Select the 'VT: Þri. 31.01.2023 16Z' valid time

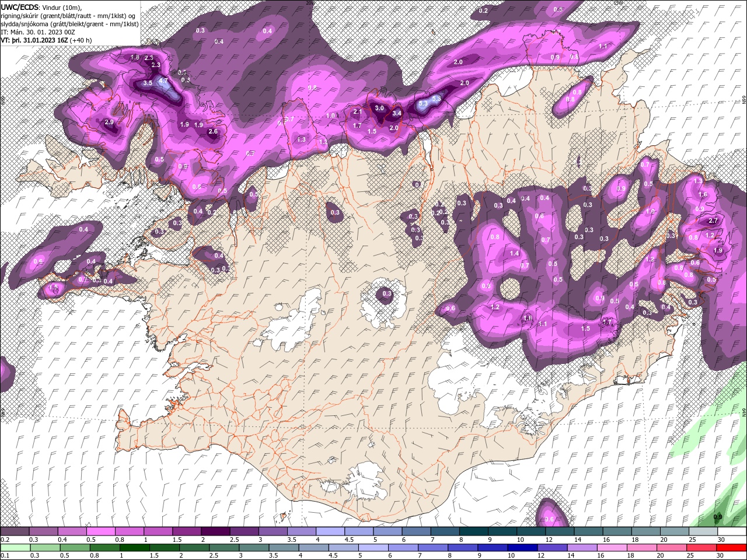[x=34, y=40]
